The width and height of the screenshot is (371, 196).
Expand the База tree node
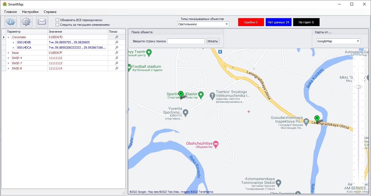(x=8, y=53)
